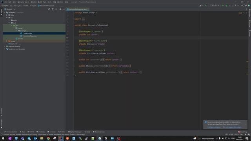Click weather widget Mostly cloudy

click(x=204, y=138)
